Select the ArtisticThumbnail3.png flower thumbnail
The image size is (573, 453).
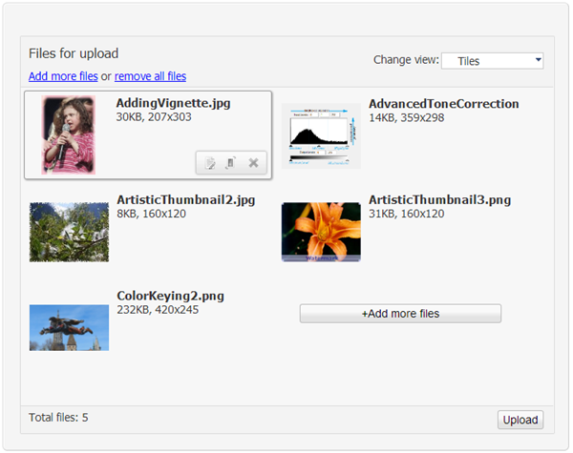click(321, 232)
